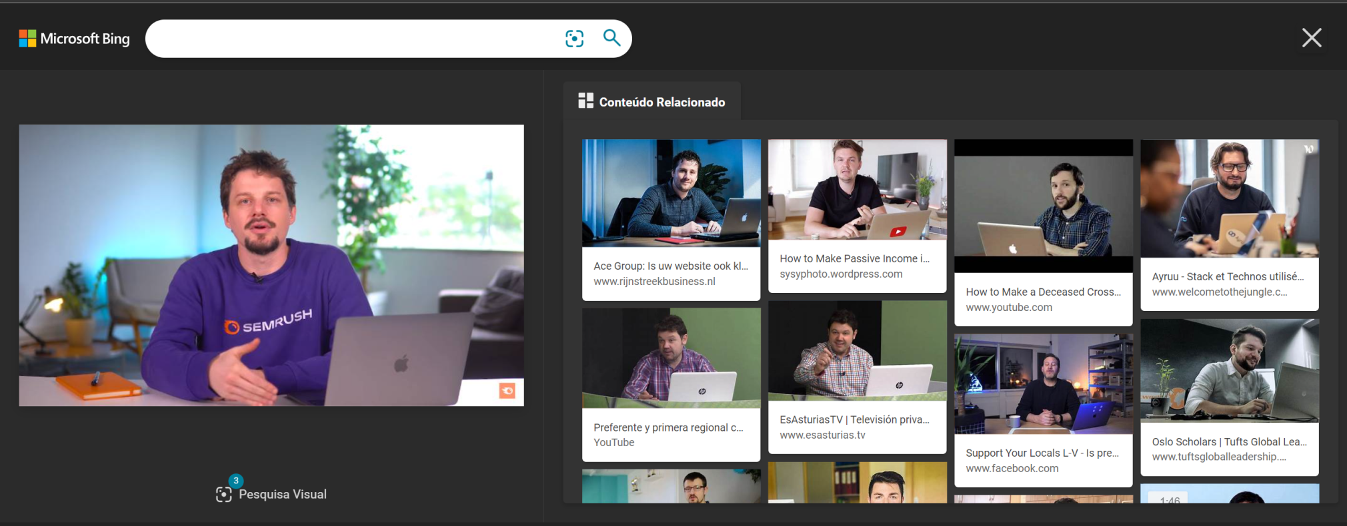Click the 'Oslo Scholars | Tufts Global Lea...' title
Screen dimensions: 1347x526
1229,441
